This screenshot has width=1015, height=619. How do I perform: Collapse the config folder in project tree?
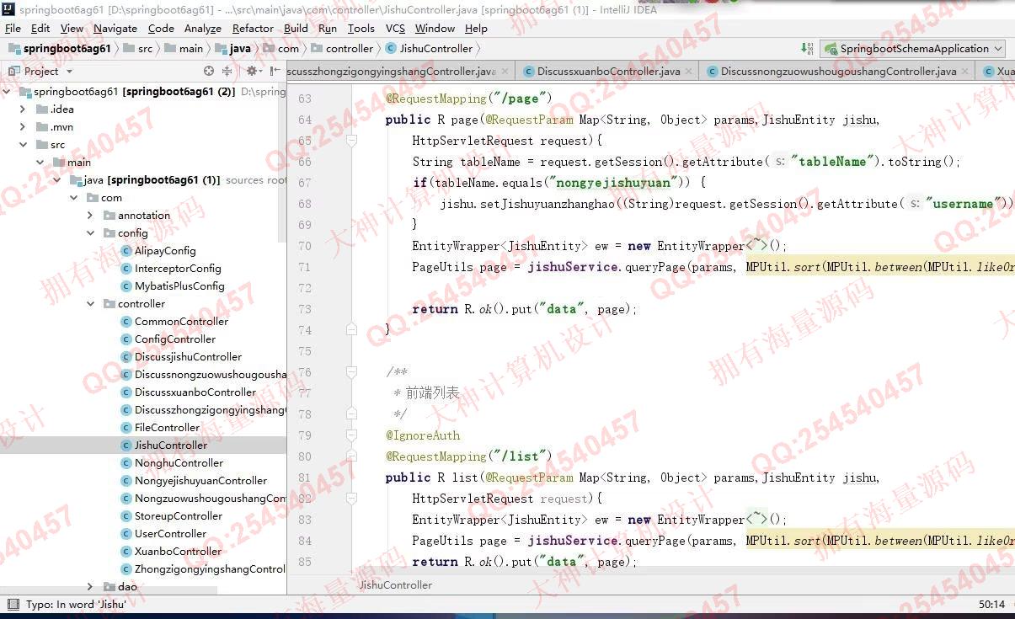tap(90, 233)
